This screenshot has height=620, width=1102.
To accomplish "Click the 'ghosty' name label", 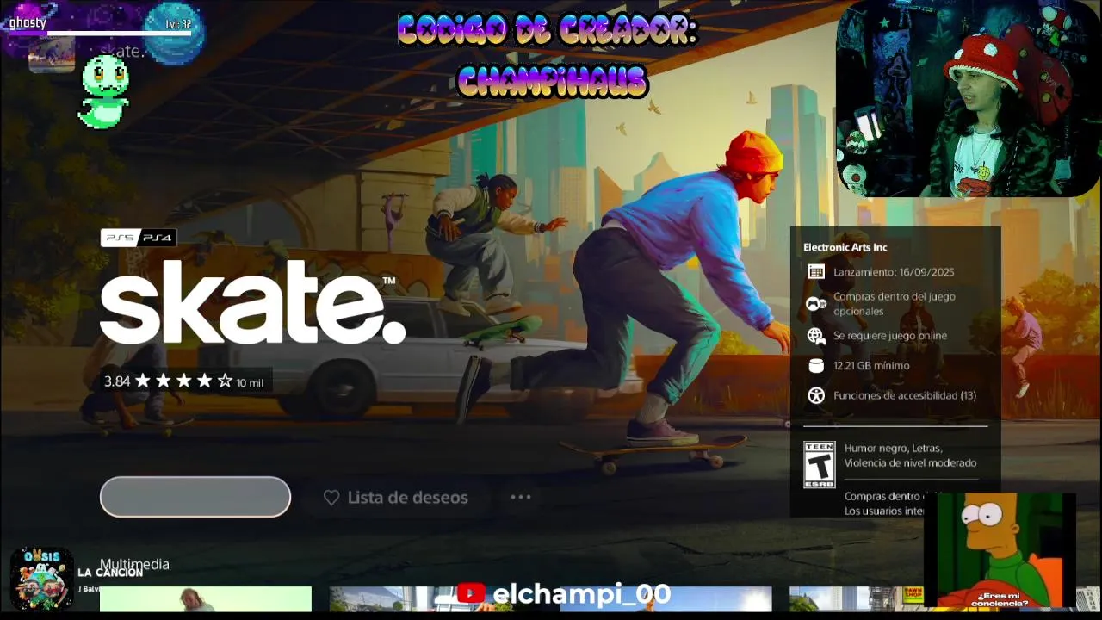I will click(x=28, y=22).
